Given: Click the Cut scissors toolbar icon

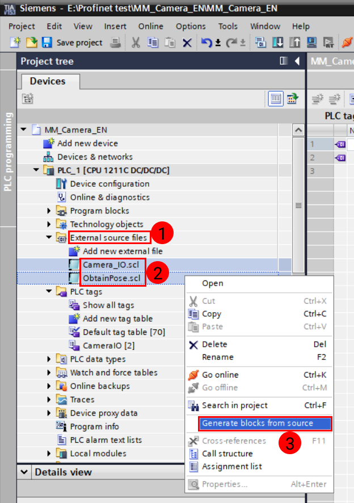Looking at the screenshot, I should [x=136, y=43].
